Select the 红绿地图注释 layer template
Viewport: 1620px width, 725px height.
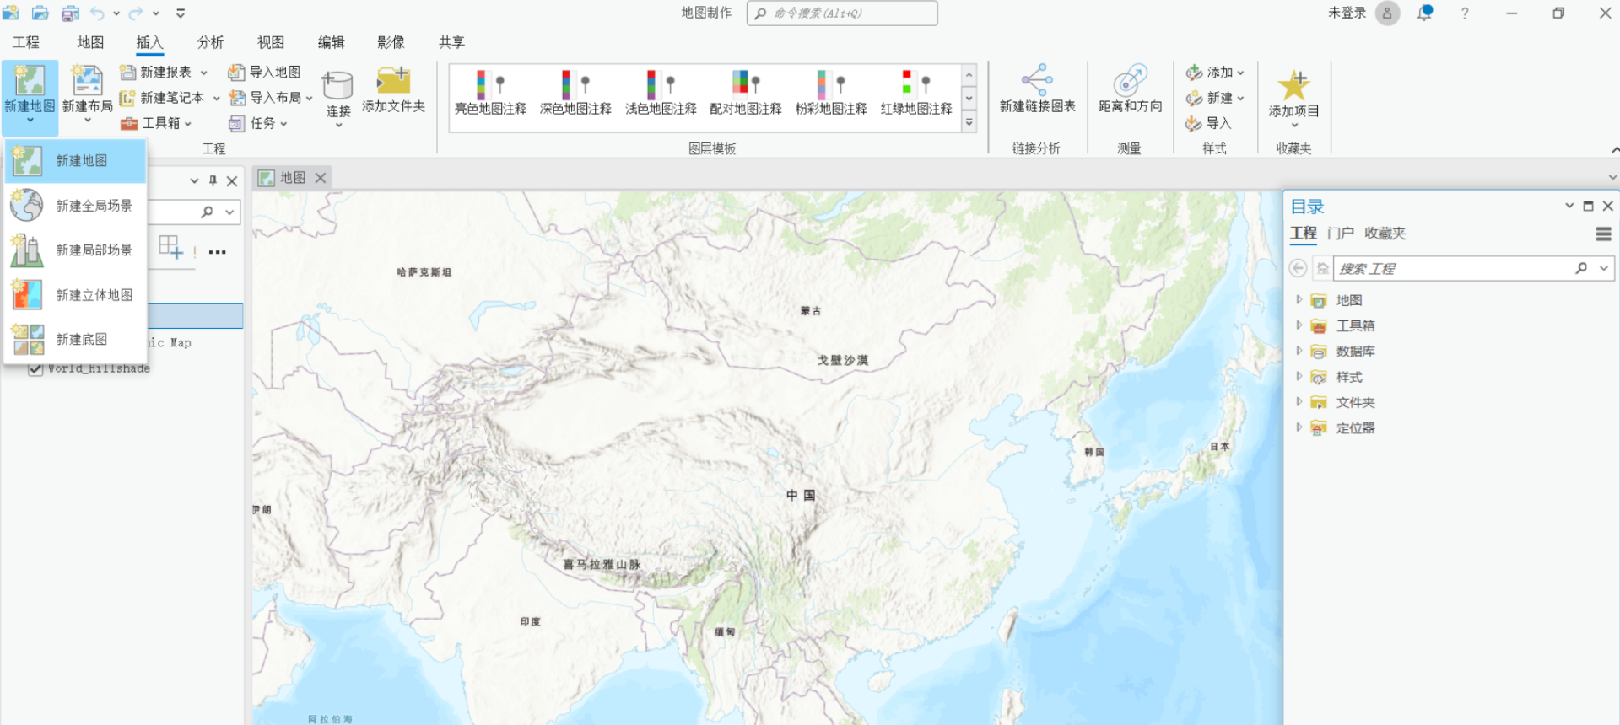pos(916,93)
